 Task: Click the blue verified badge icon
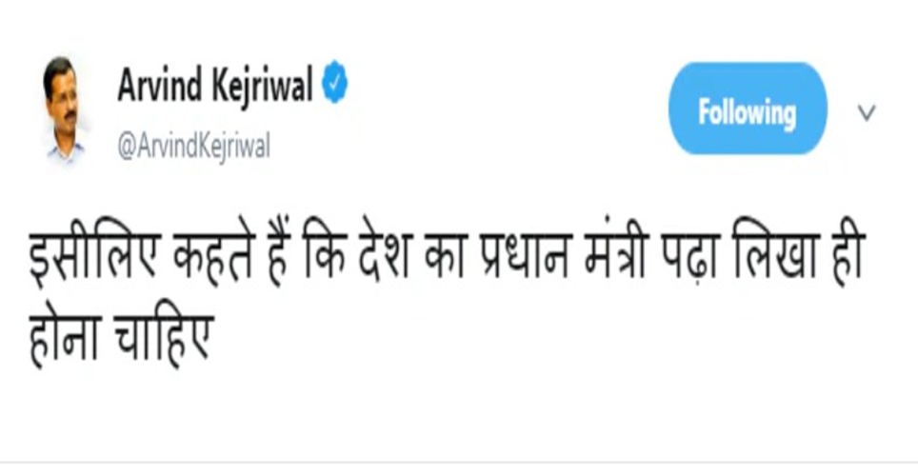335,82
